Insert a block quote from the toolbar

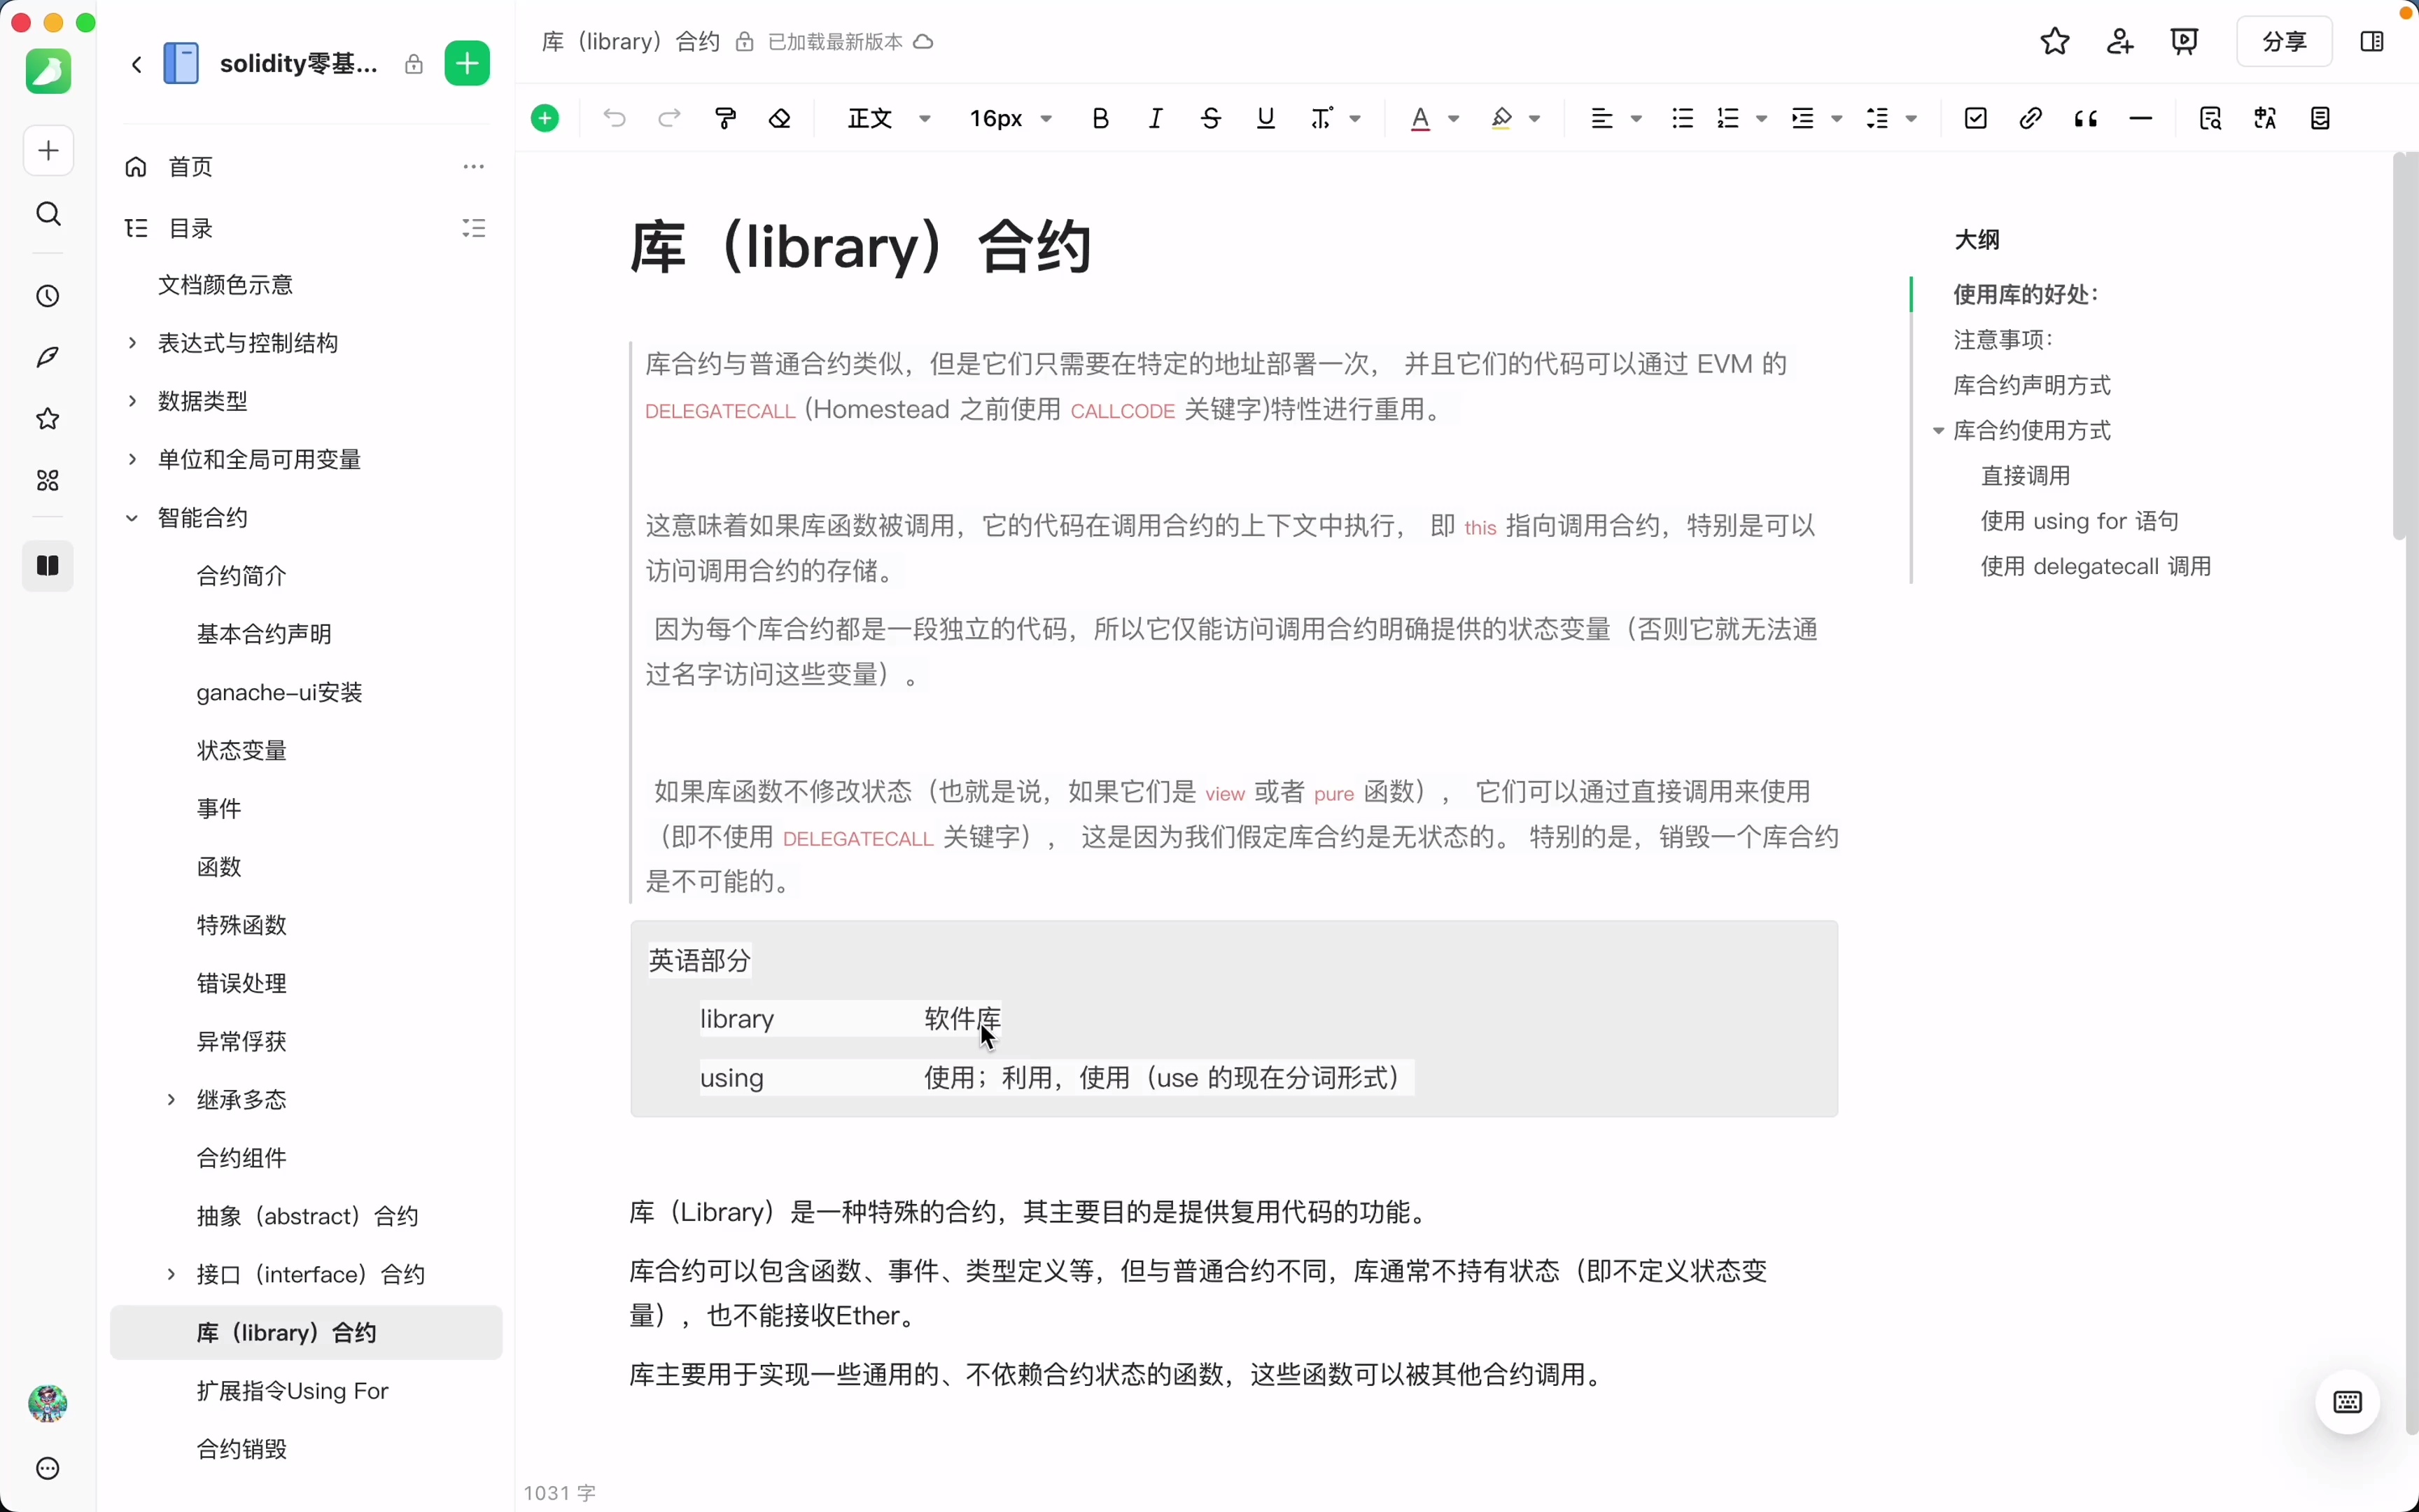[x=2086, y=118]
